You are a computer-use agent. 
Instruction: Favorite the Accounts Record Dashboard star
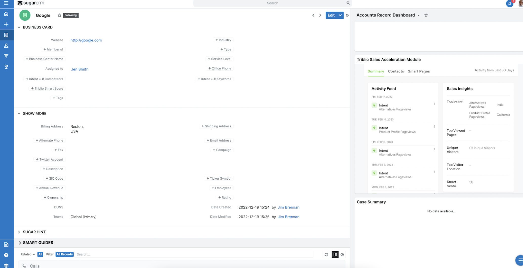pyautogui.click(x=426, y=15)
